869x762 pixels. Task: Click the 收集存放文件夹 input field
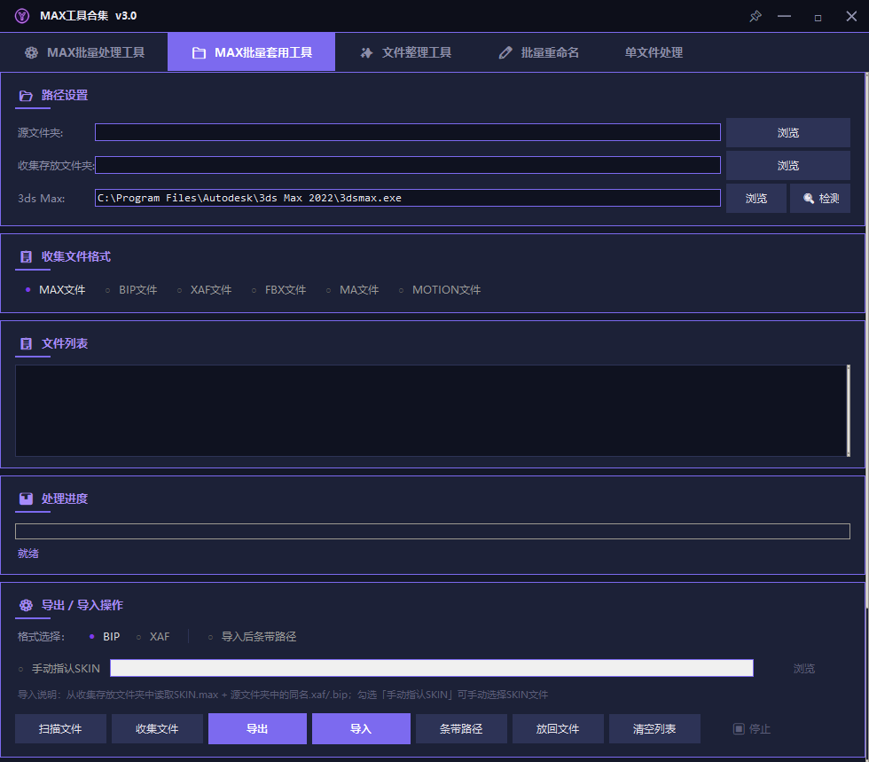point(407,165)
